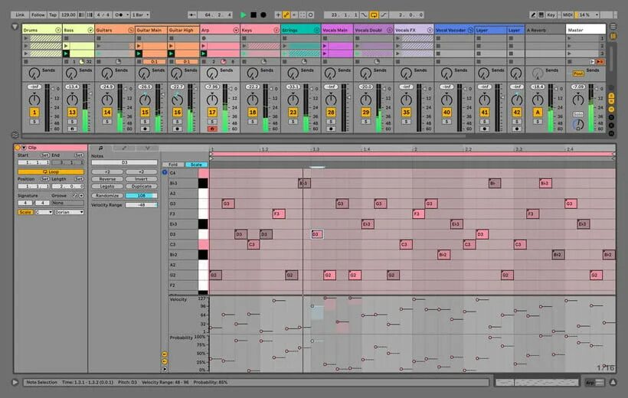Select the A Reverb return track header
Viewport: 628px width, 398px height.
pos(545,30)
